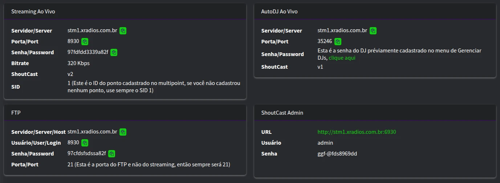Click the Streaming Ao Vivo panel header
The width and height of the screenshot is (500, 183).
click(33, 12)
